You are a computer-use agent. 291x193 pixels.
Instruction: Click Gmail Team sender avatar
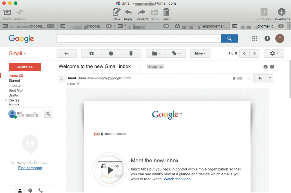(x=61, y=78)
